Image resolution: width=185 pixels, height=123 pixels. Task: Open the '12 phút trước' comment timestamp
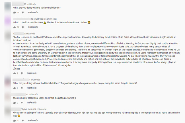tap(32, 94)
